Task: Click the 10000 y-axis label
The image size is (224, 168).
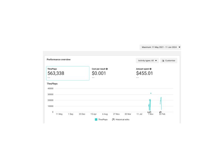Action: (x=50, y=106)
